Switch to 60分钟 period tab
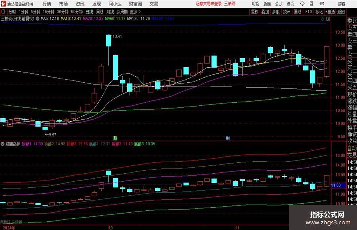This screenshot has height=230, width=357. pyautogui.click(x=77, y=12)
